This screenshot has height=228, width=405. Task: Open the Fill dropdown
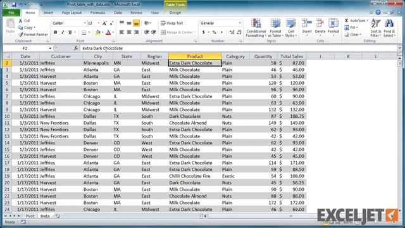click(x=351, y=27)
